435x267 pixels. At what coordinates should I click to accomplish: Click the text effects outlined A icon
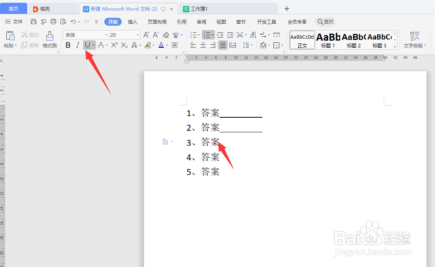134,45
